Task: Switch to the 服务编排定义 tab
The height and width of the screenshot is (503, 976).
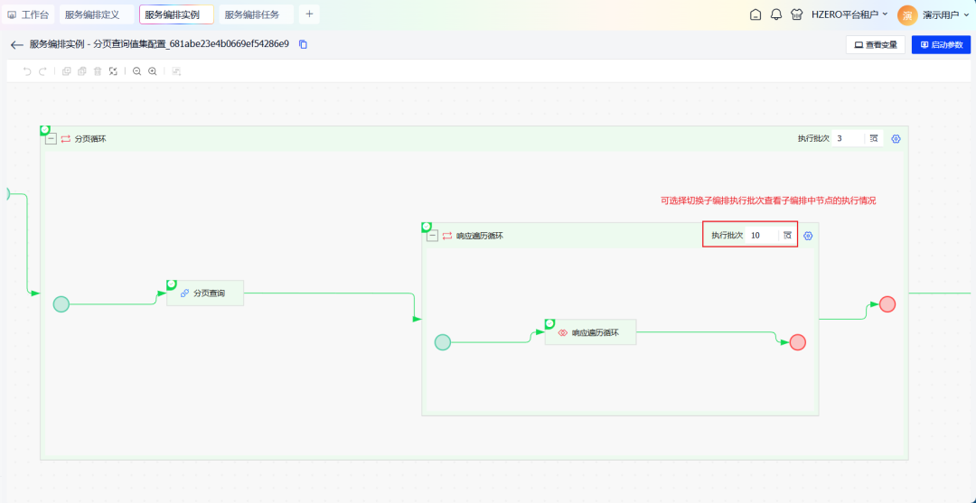Action: (x=92, y=14)
